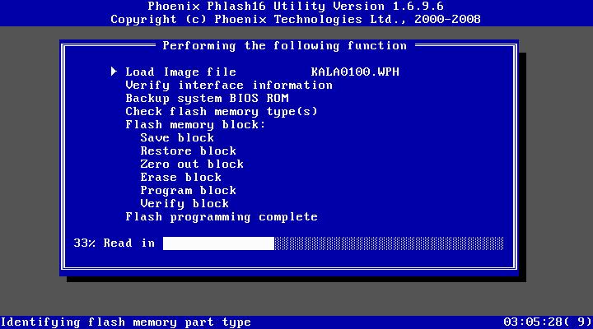Click the '33% Read in' label

(x=114, y=243)
